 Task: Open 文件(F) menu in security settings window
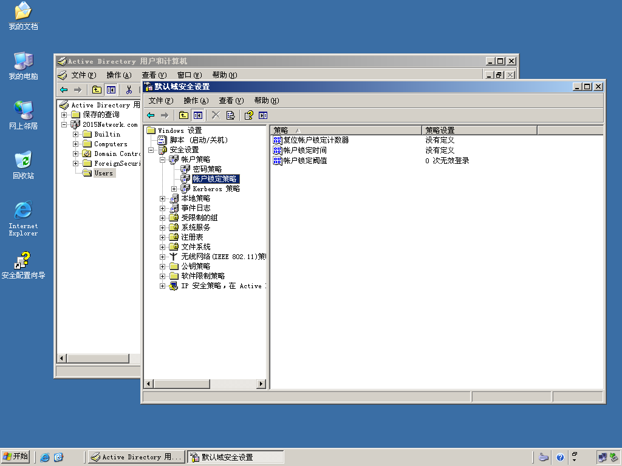160,101
